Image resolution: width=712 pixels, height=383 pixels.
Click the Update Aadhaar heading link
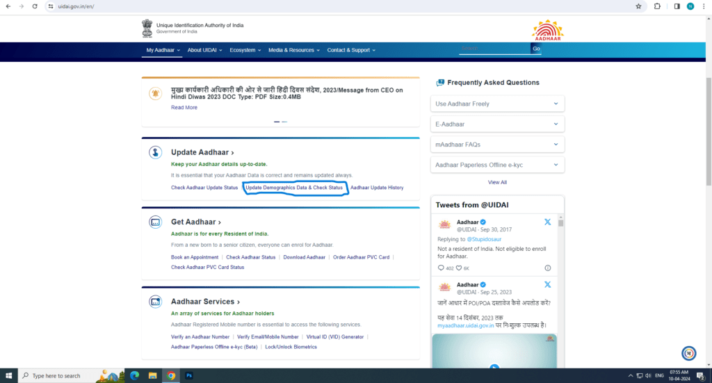pos(202,152)
